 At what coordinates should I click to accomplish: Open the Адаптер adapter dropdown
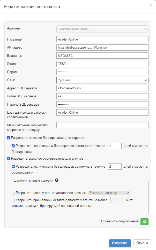coord(102,29)
